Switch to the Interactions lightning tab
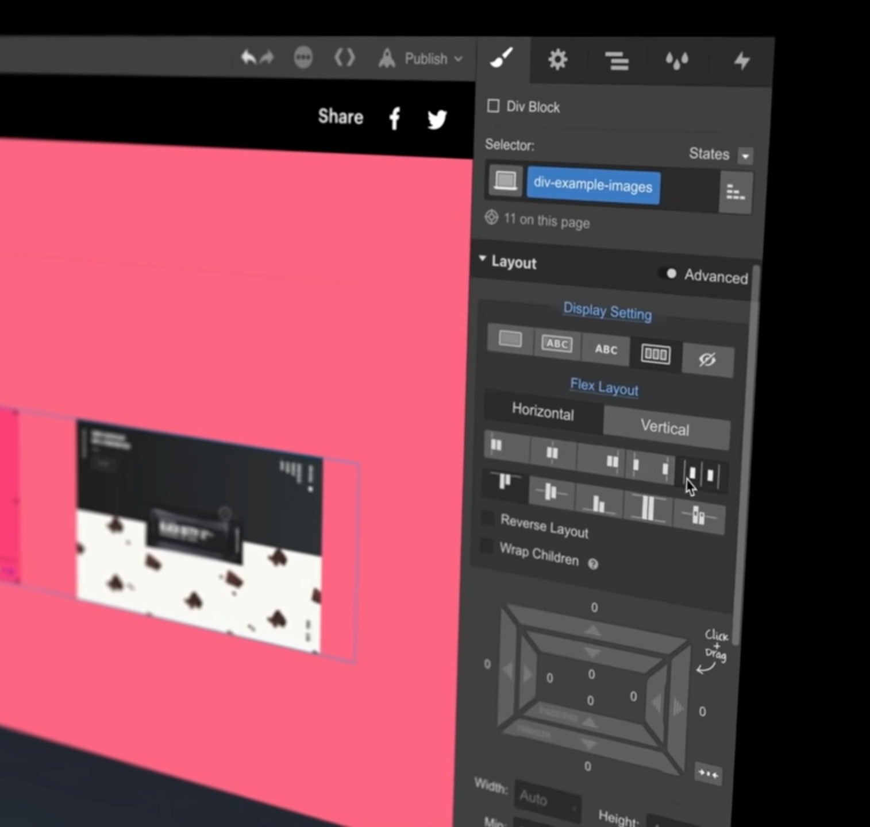This screenshot has width=870, height=827. click(x=742, y=61)
